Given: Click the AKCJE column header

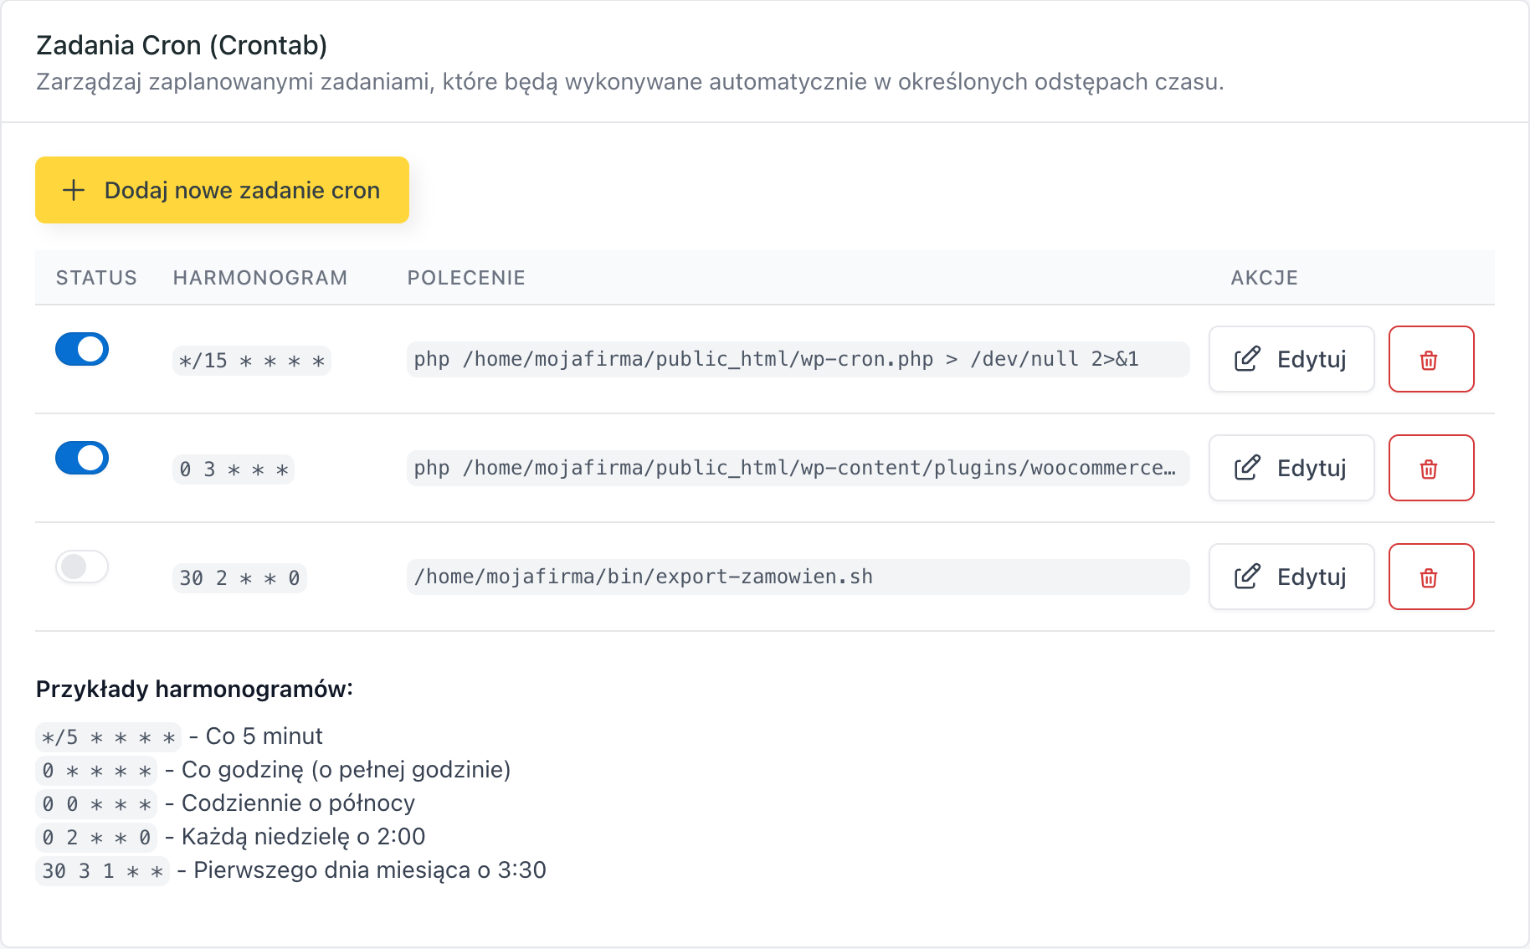Looking at the screenshot, I should coord(1264,278).
